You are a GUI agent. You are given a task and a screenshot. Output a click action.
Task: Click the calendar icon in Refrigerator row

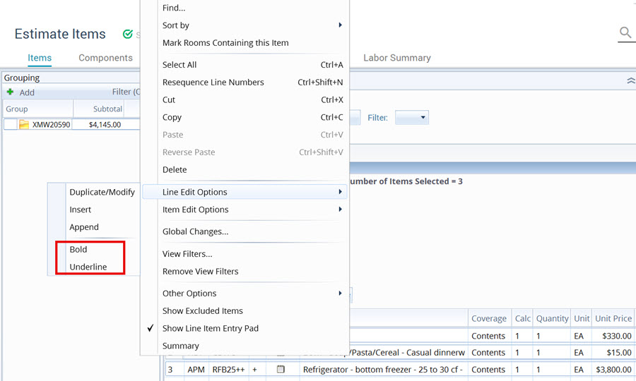(281, 369)
